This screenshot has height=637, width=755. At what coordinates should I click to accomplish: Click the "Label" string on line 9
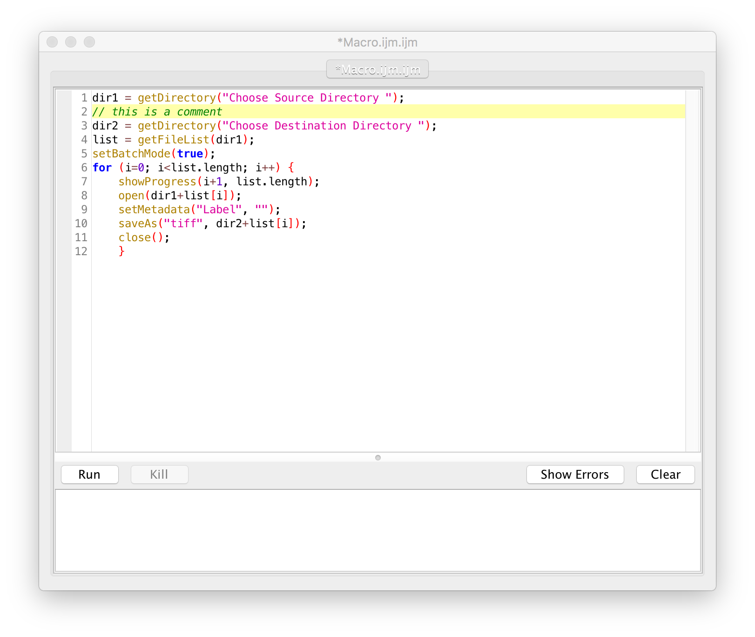219,210
